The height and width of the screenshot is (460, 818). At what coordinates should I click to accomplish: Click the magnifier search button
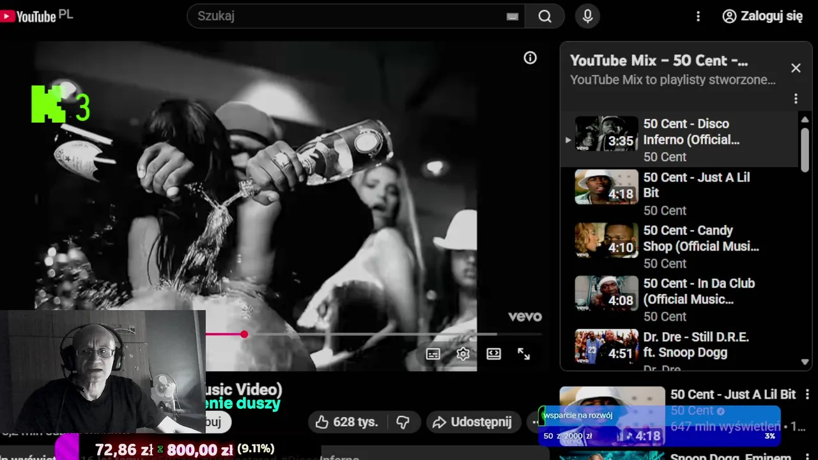pyautogui.click(x=545, y=16)
